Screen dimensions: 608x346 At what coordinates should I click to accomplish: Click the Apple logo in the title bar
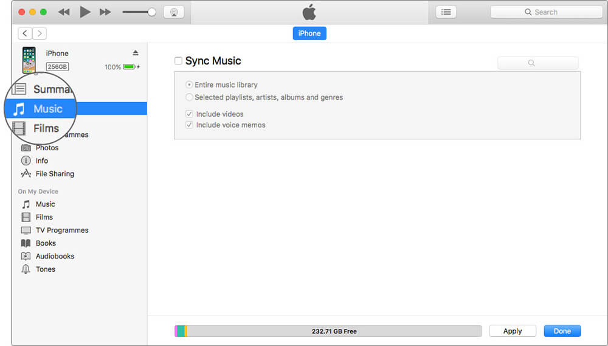tap(309, 12)
